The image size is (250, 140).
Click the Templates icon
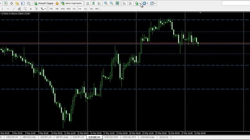[152, 3]
